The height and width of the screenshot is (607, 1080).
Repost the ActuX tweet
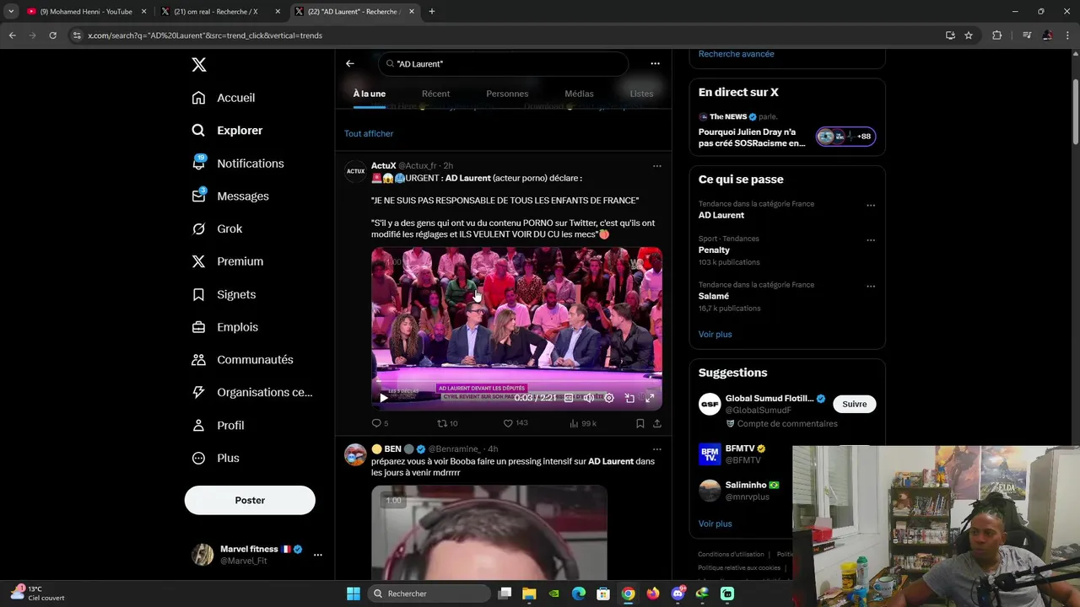click(x=447, y=423)
